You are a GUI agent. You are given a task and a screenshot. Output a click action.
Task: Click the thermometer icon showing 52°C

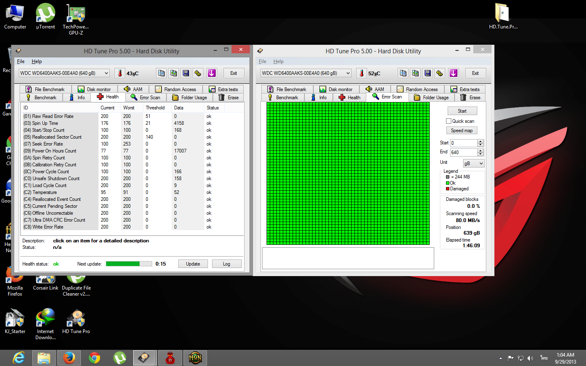[361, 73]
